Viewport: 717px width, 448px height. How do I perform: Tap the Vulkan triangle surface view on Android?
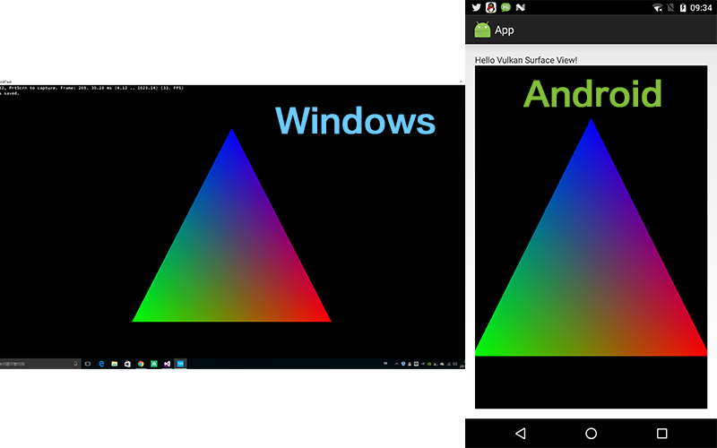click(591, 237)
